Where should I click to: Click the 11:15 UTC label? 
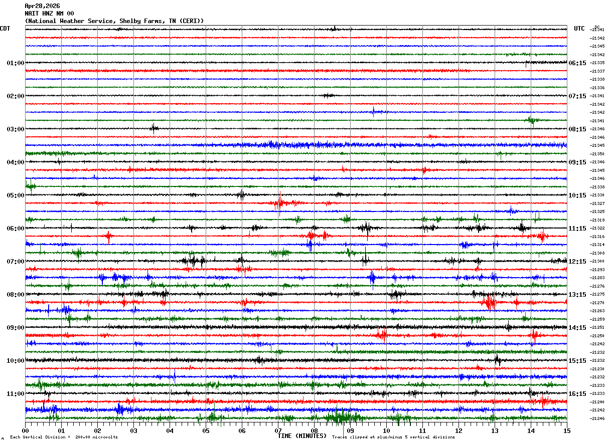[577, 229]
